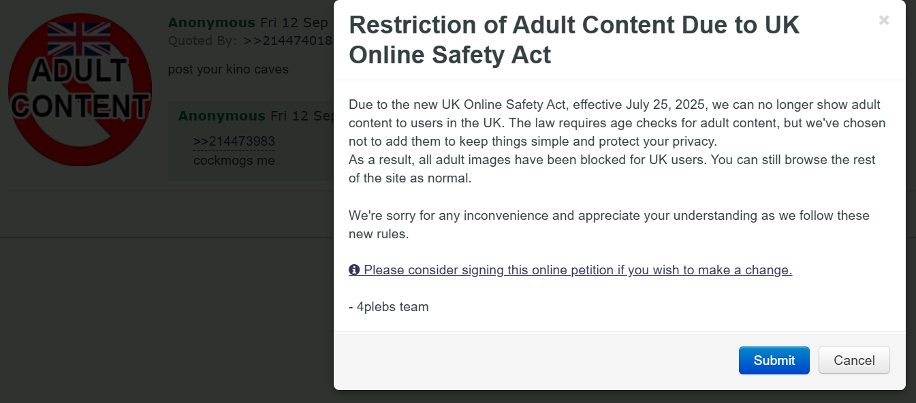
Task: Close the restriction dialog with the X icon
Action: point(884,20)
